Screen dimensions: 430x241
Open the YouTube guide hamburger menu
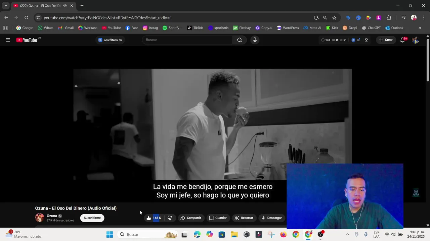click(8, 40)
